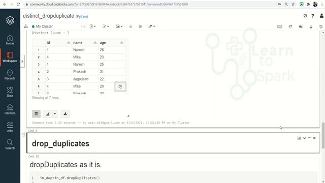Copy table using clipboard icon
Image resolution: width=325 pixels, height=183 pixels.
(120, 86)
